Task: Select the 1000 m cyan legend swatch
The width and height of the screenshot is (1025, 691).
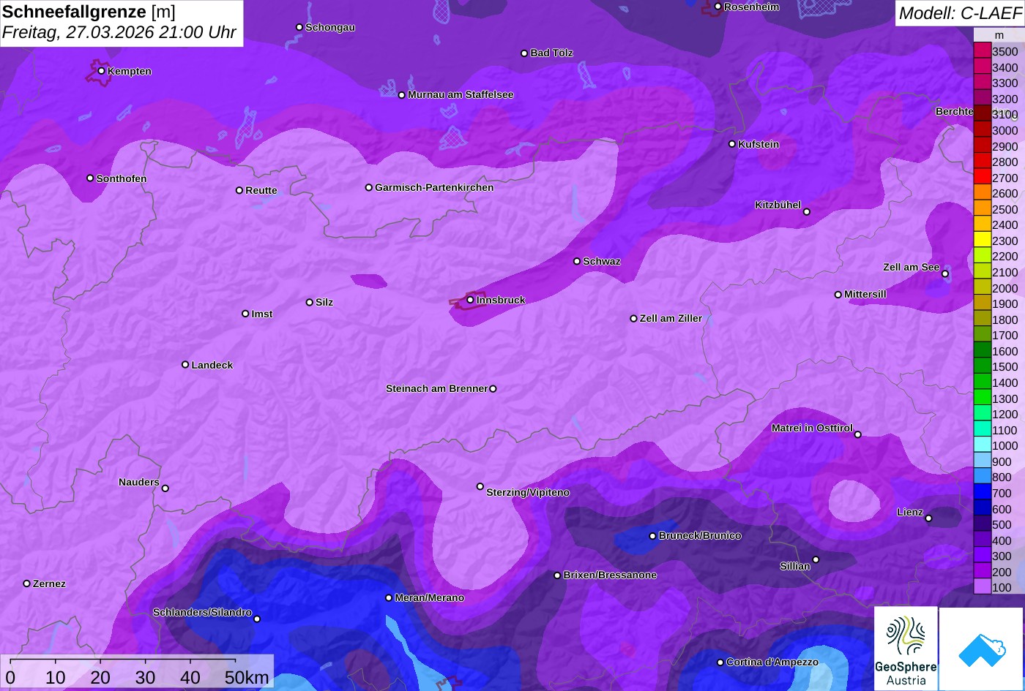Action: (982, 445)
